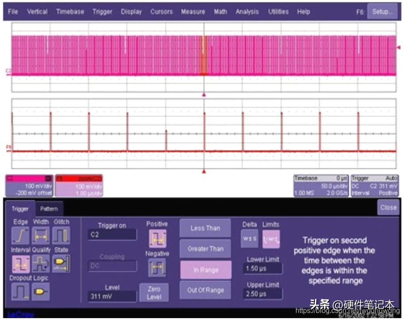This screenshot has height=319, width=404.
Task: Select the State trigger type icon
Action: tap(61, 264)
